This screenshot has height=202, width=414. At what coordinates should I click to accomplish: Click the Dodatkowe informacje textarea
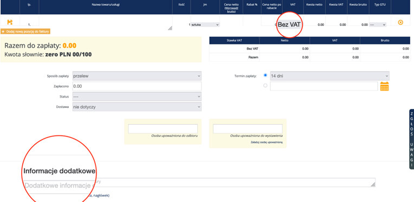(x=199, y=183)
